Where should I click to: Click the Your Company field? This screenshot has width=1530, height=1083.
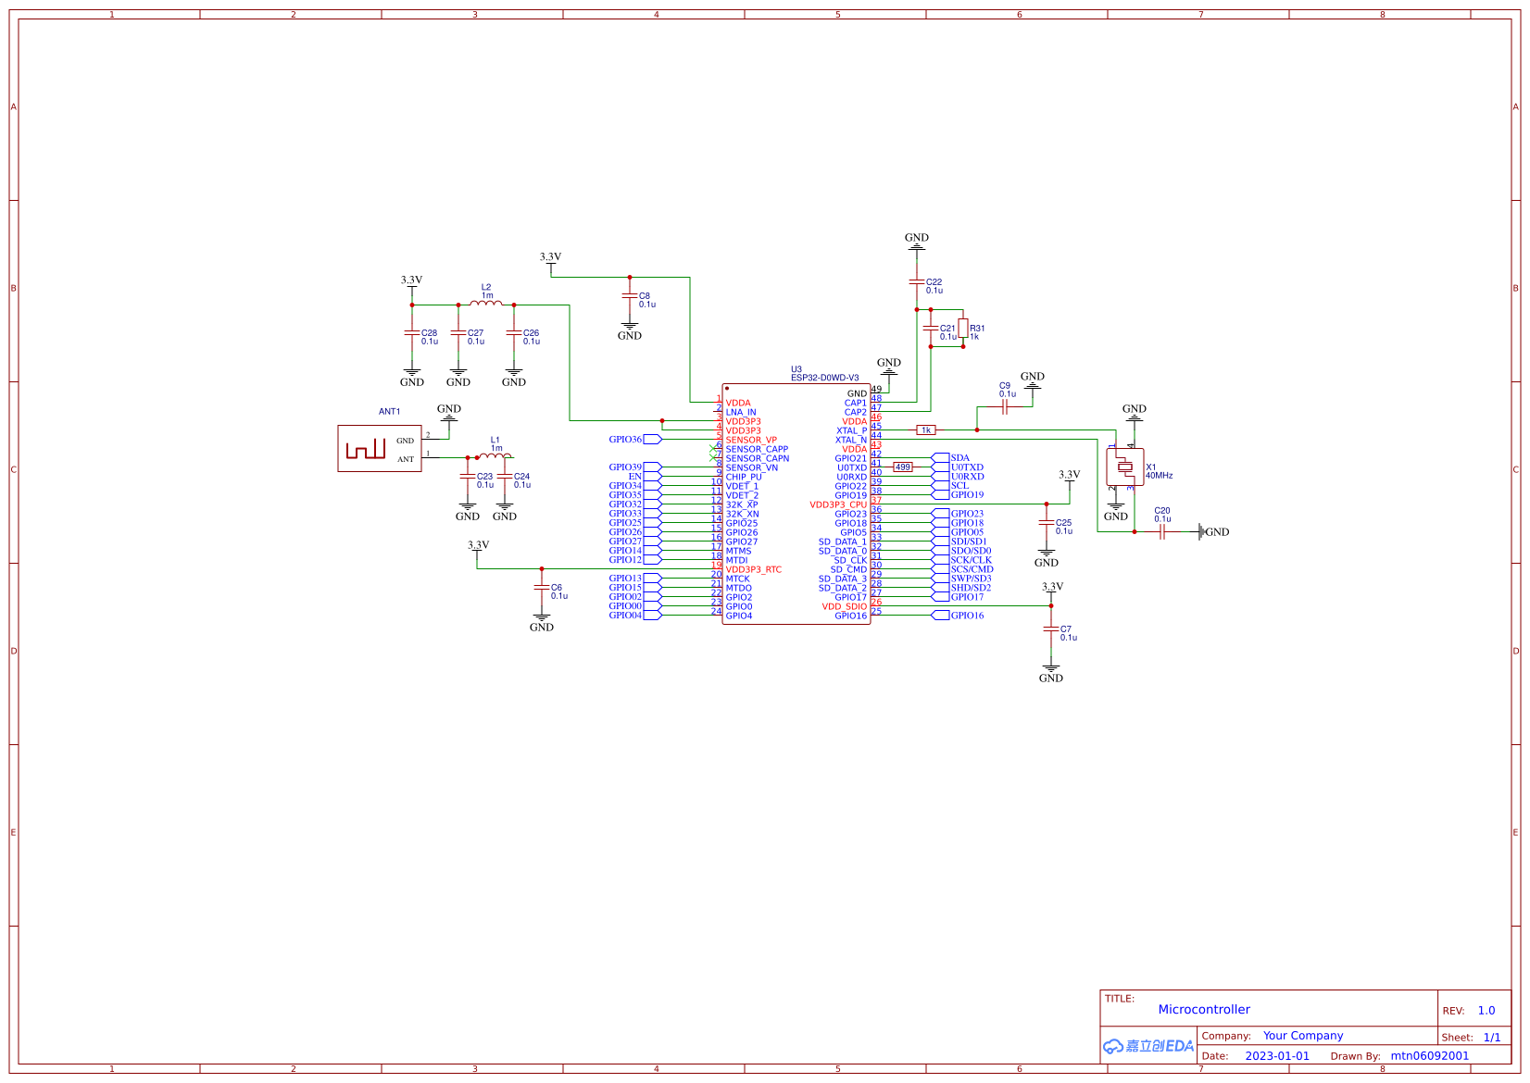click(1302, 1036)
